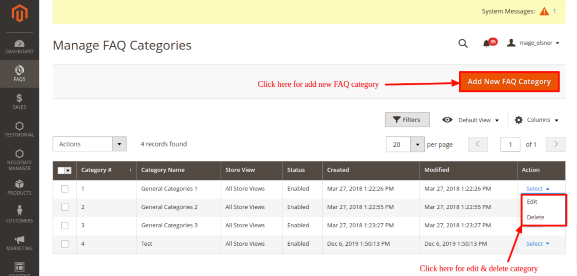Choose Delete from the action menu
577x276 pixels.
(535, 217)
